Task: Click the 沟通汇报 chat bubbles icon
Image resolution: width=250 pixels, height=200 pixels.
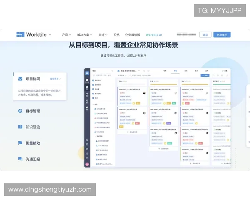Action: click(x=20, y=159)
